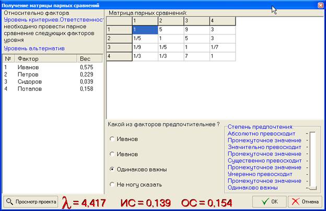The image size is (326, 211).
Task: Click the ОС = 0,154 value
Action: [x=207, y=203]
